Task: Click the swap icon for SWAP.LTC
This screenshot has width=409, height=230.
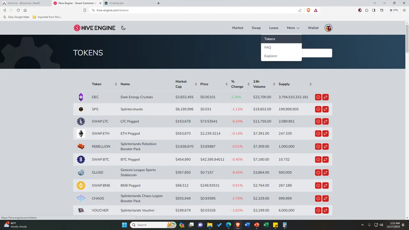Action: pos(325,121)
